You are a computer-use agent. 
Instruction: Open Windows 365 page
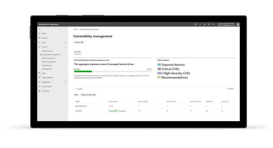tap(47, 69)
